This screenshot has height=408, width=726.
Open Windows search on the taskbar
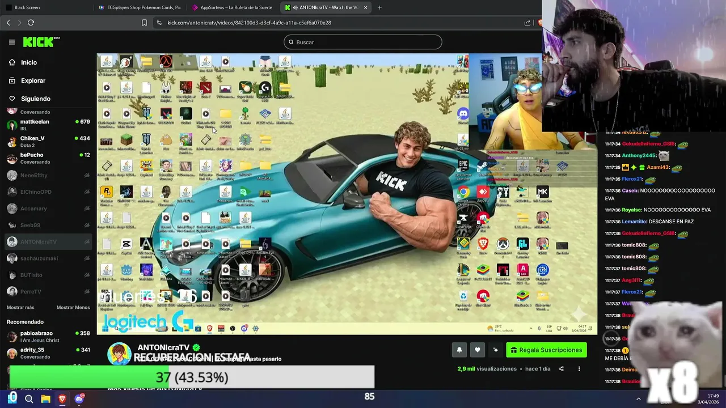[x=29, y=399]
